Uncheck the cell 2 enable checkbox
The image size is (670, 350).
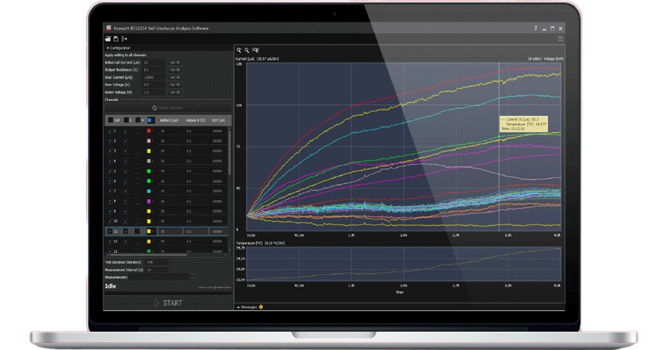110,141
